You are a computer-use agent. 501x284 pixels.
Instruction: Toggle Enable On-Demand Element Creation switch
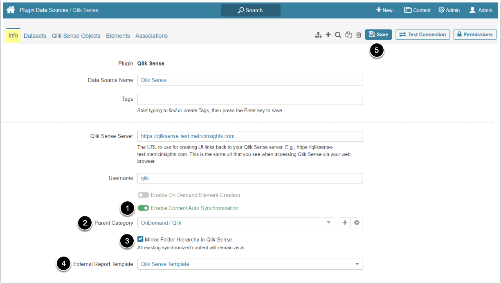(x=143, y=195)
